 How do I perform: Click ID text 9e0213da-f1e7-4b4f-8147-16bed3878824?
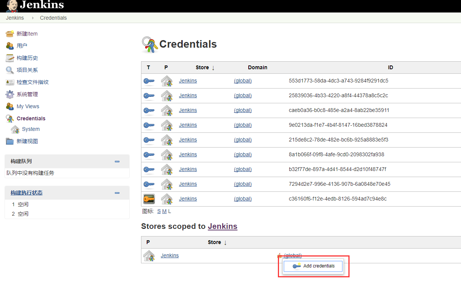[x=338, y=125]
